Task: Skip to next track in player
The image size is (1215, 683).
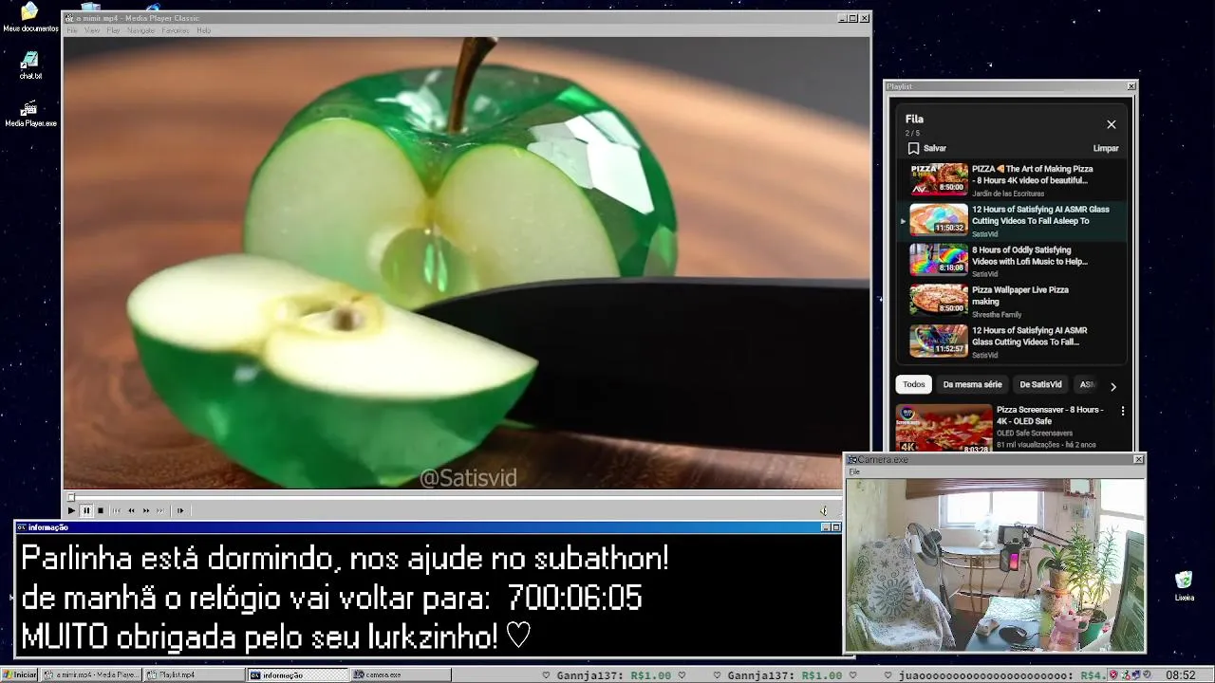Action: (x=160, y=510)
